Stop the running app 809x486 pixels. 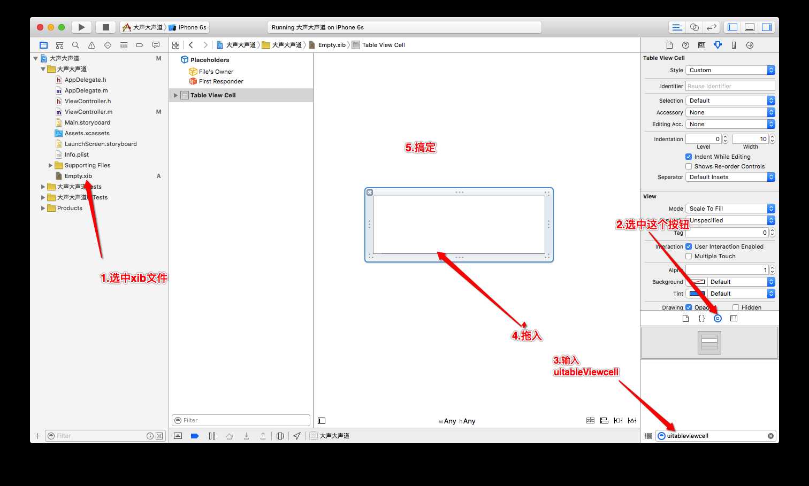pyautogui.click(x=106, y=27)
